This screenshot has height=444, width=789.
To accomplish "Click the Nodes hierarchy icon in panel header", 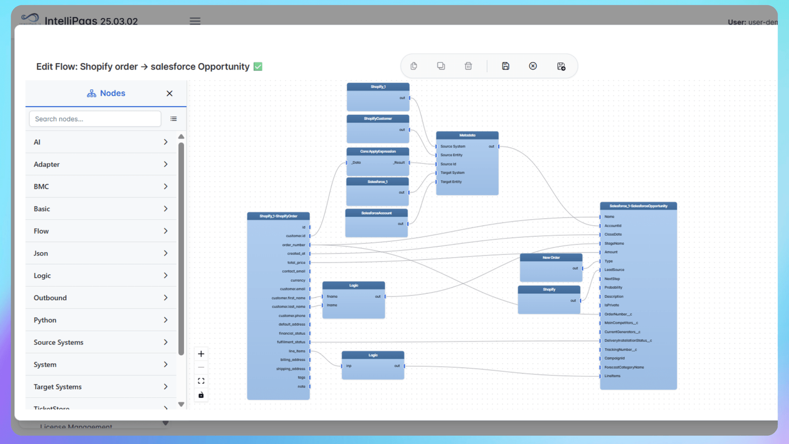I will click(92, 94).
